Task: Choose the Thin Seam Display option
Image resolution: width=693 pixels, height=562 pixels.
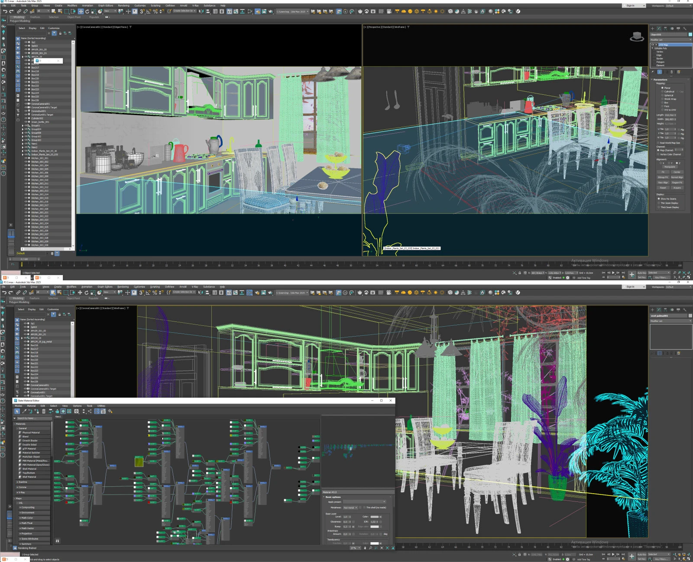Action: (x=658, y=203)
